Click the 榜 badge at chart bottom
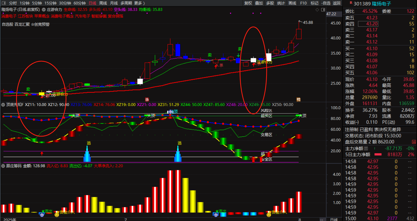The width and height of the screenshot is (417, 221). pos(298,99)
